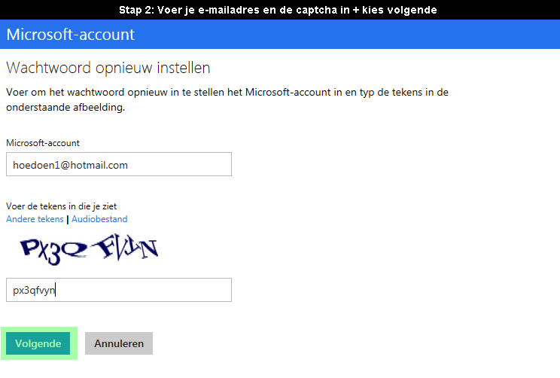Click the Microsoft-account label above email field
This screenshot has height=378, width=560.
point(43,143)
